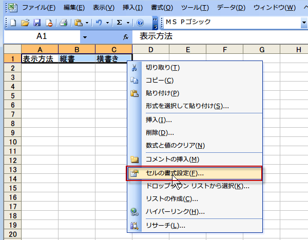308x240 pixels.
Task: Choose ドロップダウン リストから選択(K)... entry
Action: coord(195,186)
